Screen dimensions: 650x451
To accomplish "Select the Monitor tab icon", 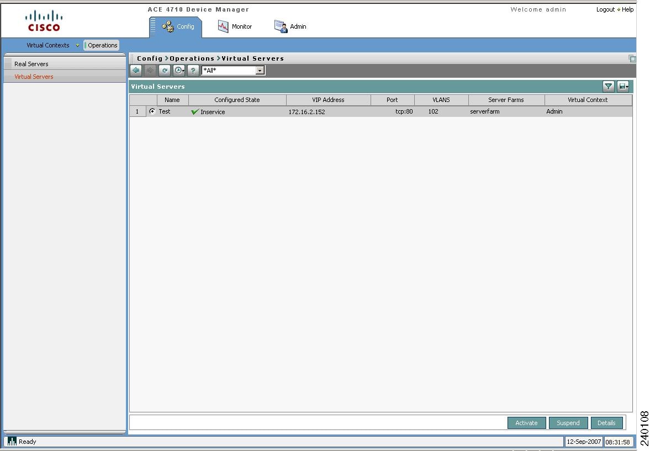I will point(223,26).
